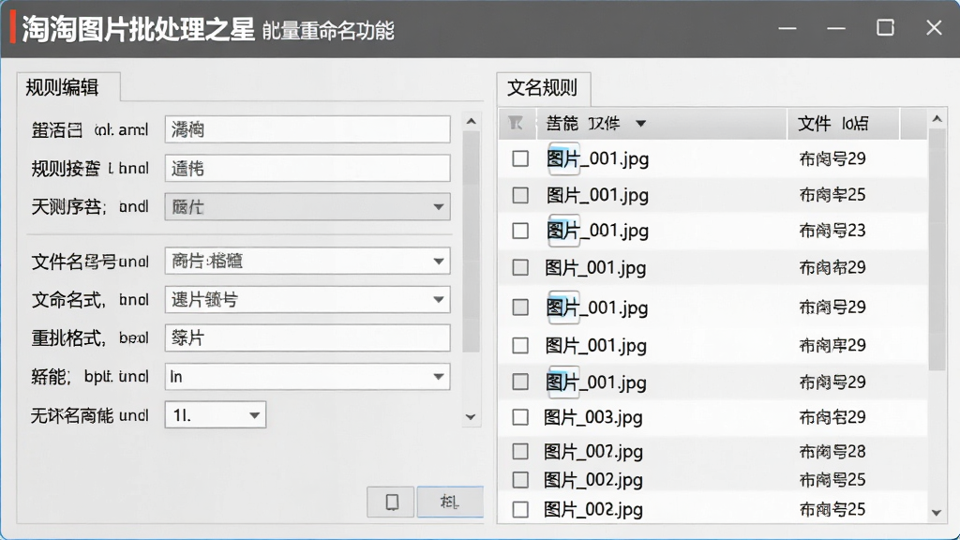
Task: Click the dropdown arrow in the first column header
Action: [x=640, y=124]
